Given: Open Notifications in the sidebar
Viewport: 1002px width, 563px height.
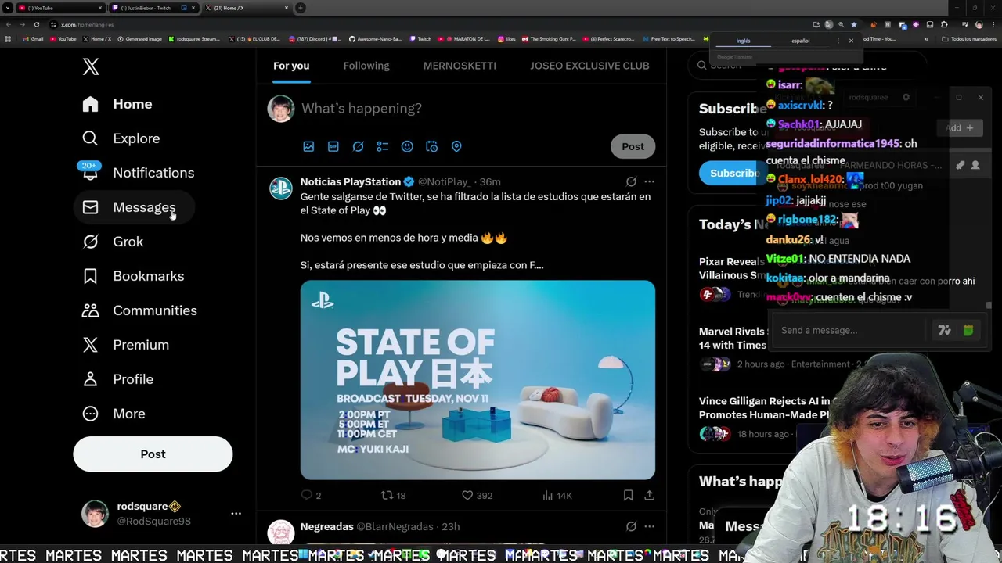Looking at the screenshot, I should coord(139,173).
